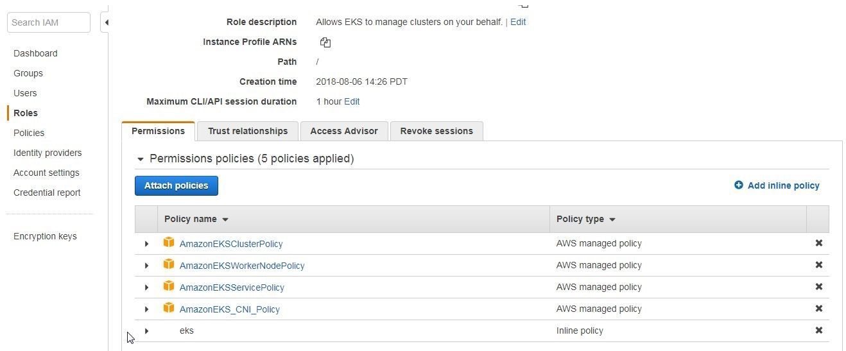Image resolution: width=846 pixels, height=351 pixels.
Task: Expand the AmazonEKSServicePolicy row
Action: click(146, 287)
